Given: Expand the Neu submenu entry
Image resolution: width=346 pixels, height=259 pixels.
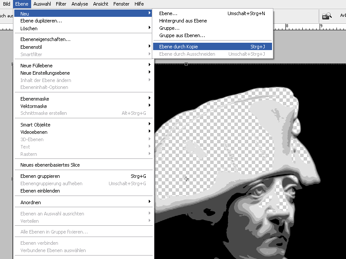Looking at the screenshot, I should [x=83, y=13].
